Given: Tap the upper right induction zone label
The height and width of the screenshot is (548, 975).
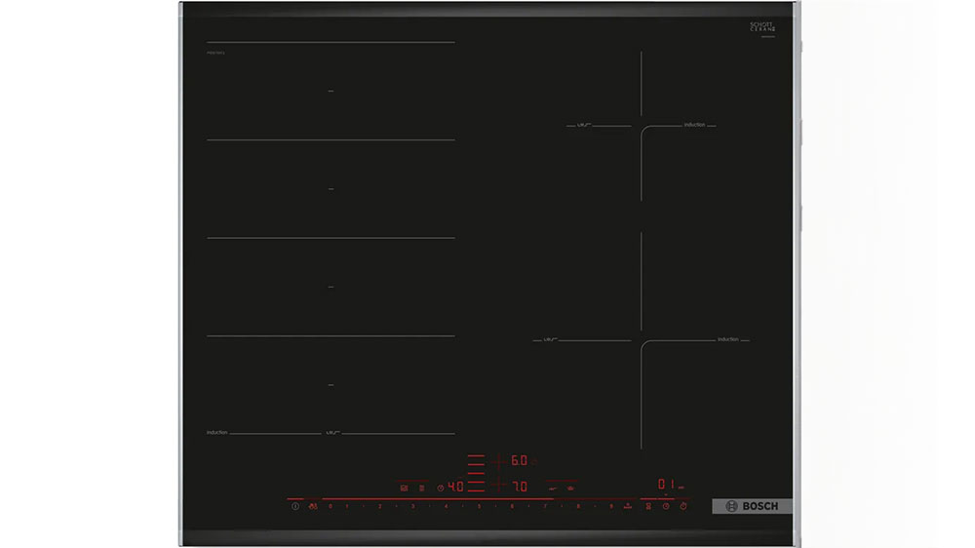Looking at the screenshot, I should tap(694, 125).
